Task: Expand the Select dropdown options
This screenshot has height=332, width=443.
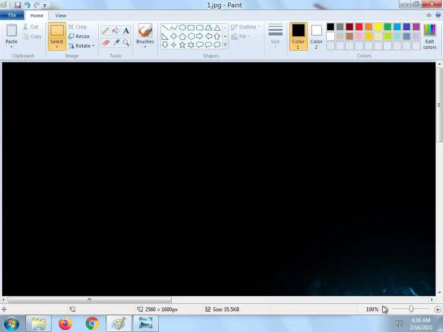Action: (x=57, y=47)
